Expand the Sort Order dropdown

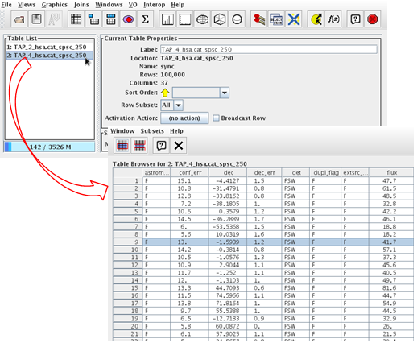tap(225, 93)
